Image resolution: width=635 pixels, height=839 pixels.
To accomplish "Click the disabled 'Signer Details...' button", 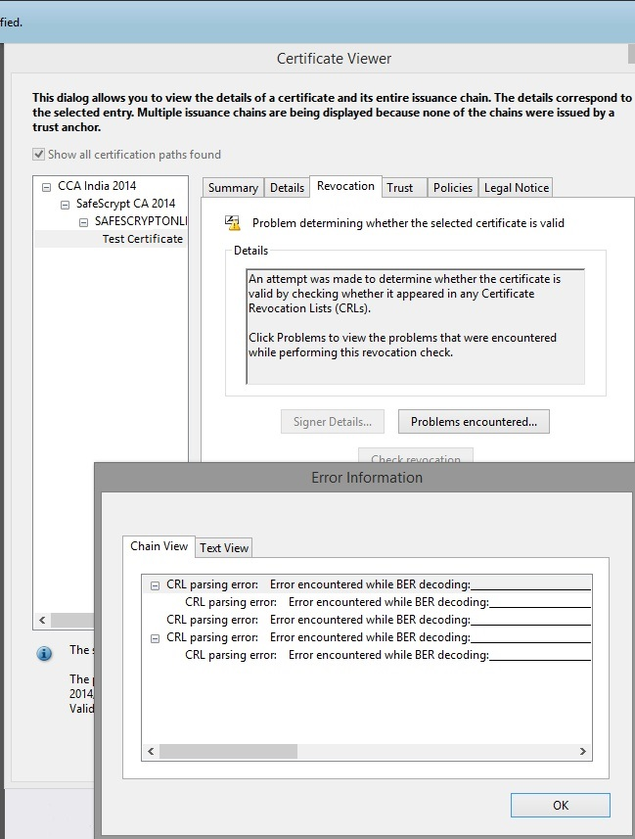I will click(333, 422).
